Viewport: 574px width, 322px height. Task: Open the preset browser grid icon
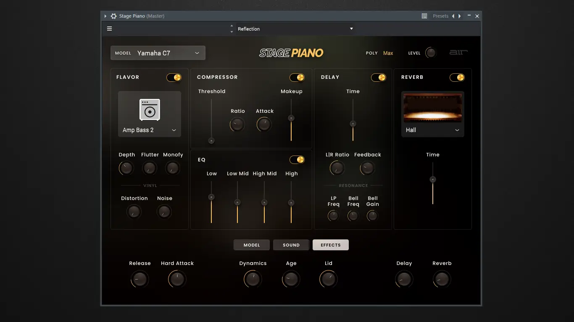pos(424,16)
